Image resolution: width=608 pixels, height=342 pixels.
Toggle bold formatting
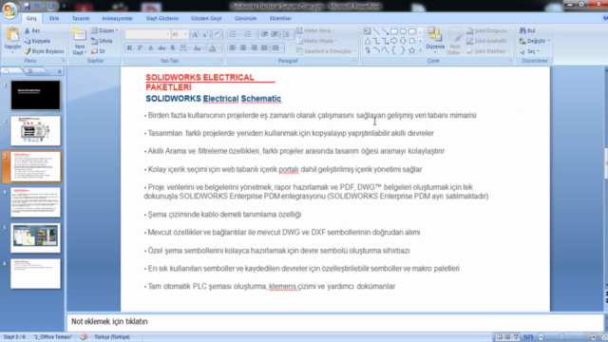click(129, 47)
